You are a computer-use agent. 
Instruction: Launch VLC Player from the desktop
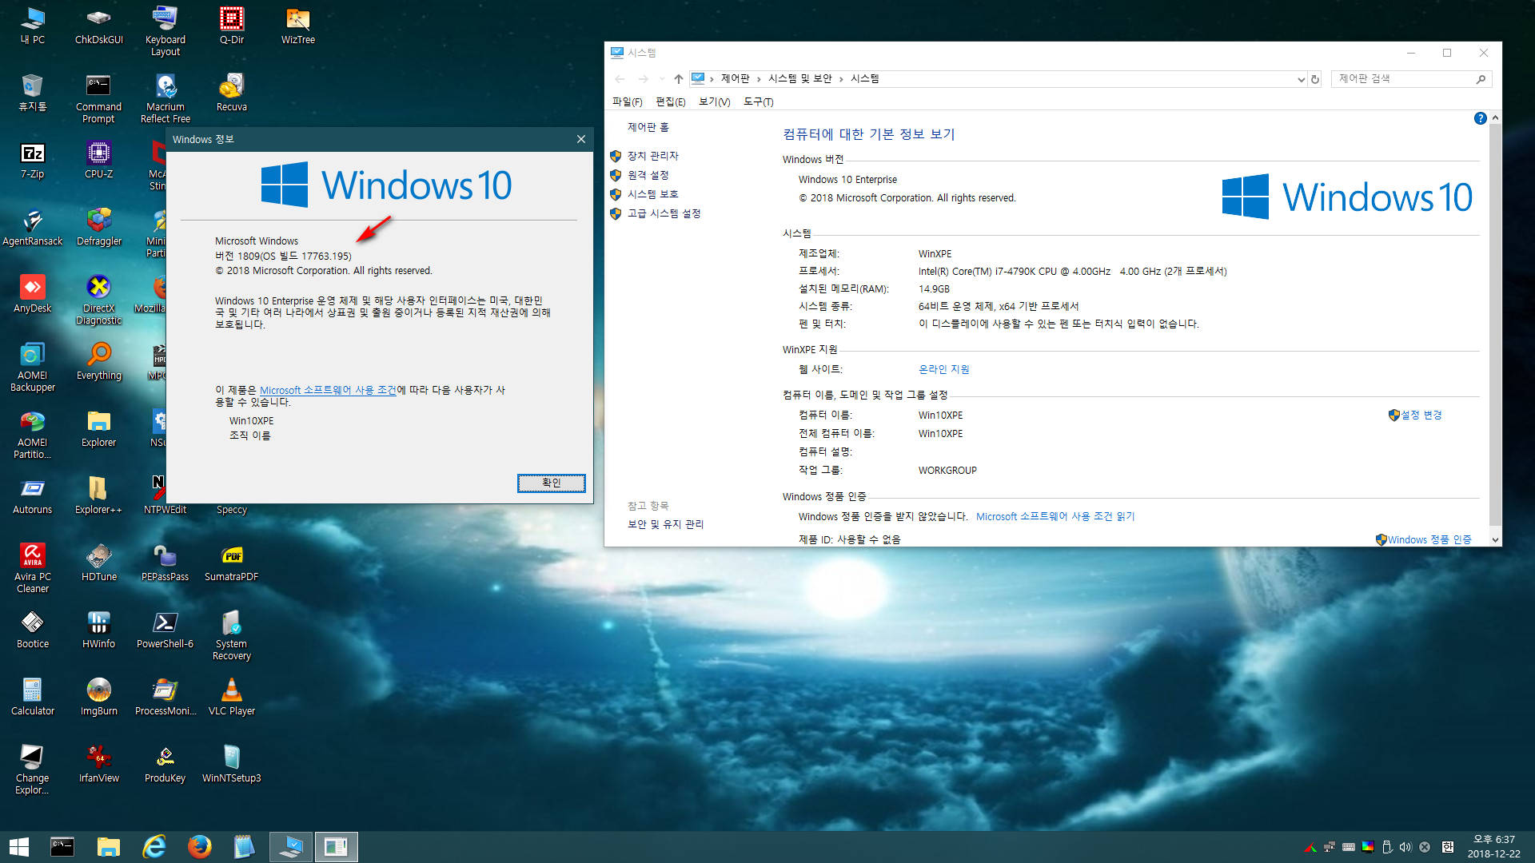[232, 697]
